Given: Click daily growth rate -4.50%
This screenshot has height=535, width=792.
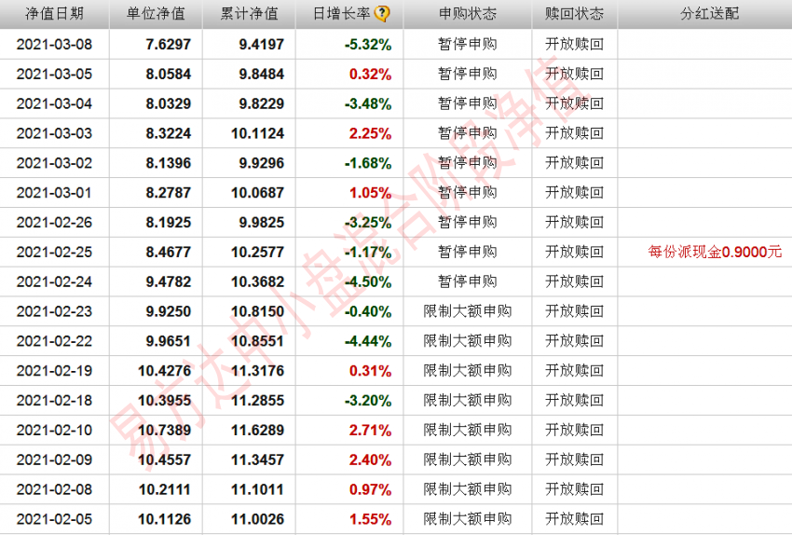Looking at the screenshot, I should tap(368, 281).
